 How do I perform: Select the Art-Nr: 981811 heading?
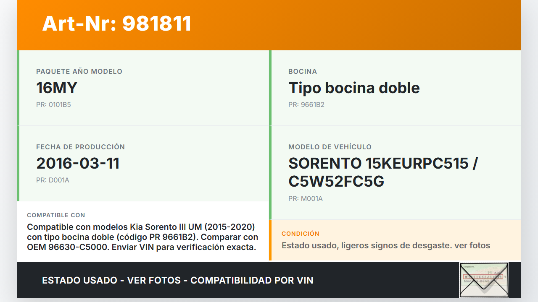coord(117,23)
